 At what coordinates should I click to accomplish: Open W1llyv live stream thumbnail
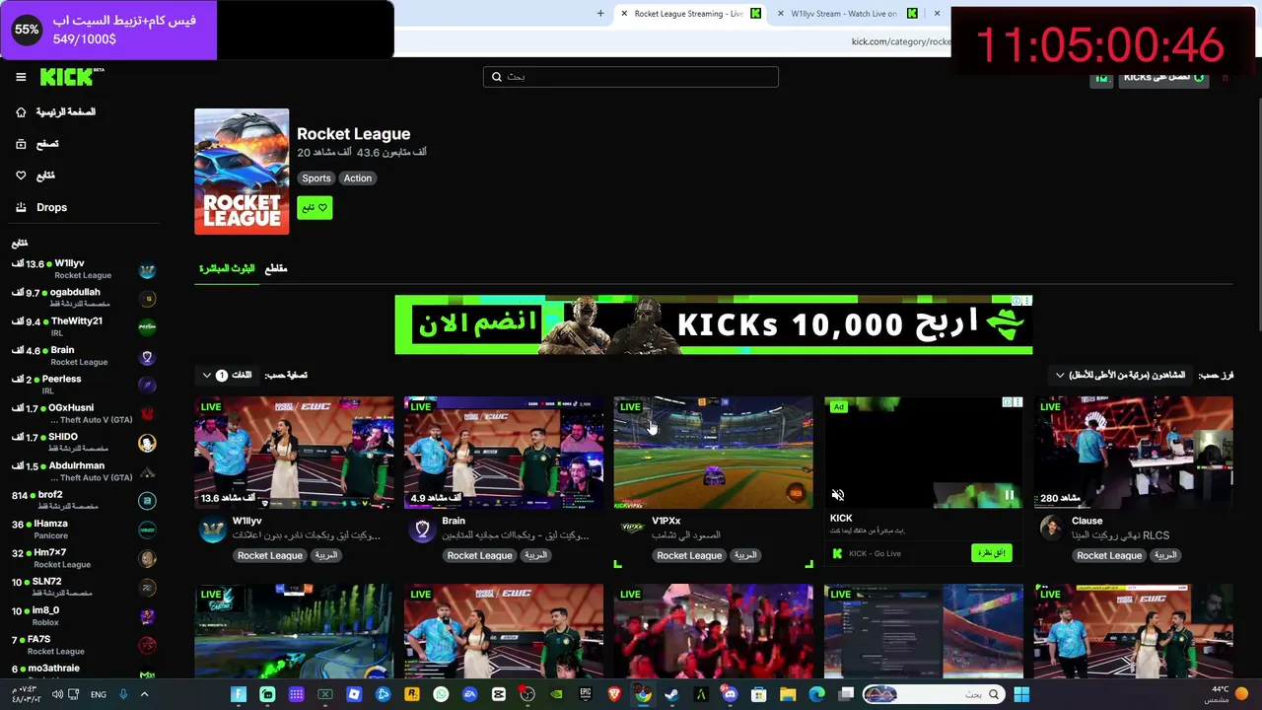point(294,453)
